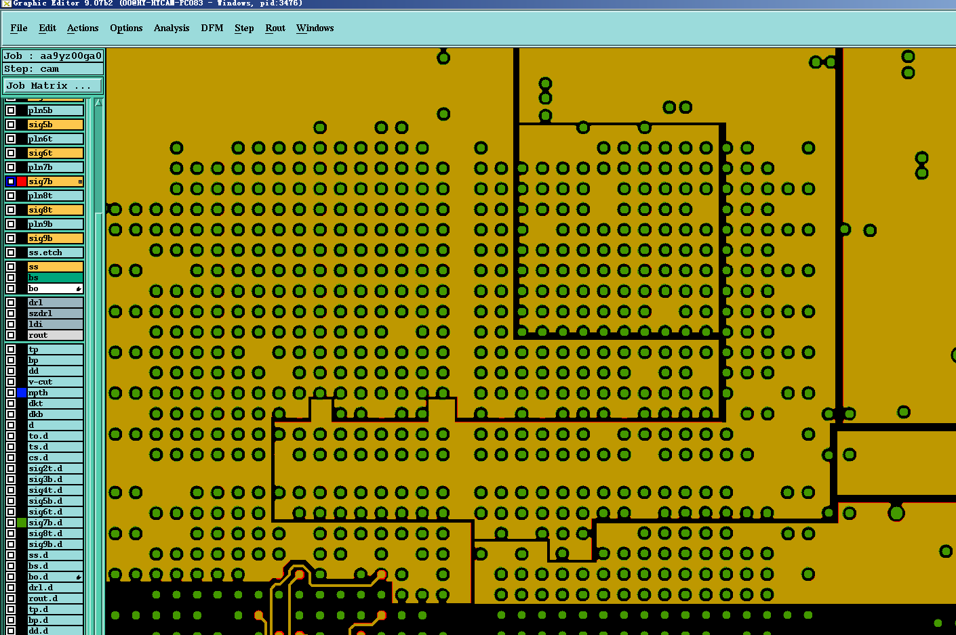Click the Job Matrix button
Viewport: 956px width, 635px height.
click(52, 85)
